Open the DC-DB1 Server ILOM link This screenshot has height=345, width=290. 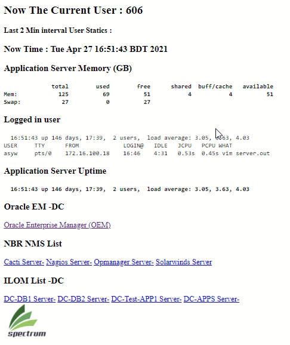click(x=29, y=299)
